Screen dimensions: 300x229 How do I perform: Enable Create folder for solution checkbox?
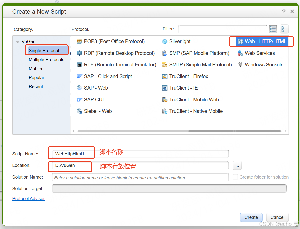[235, 177]
